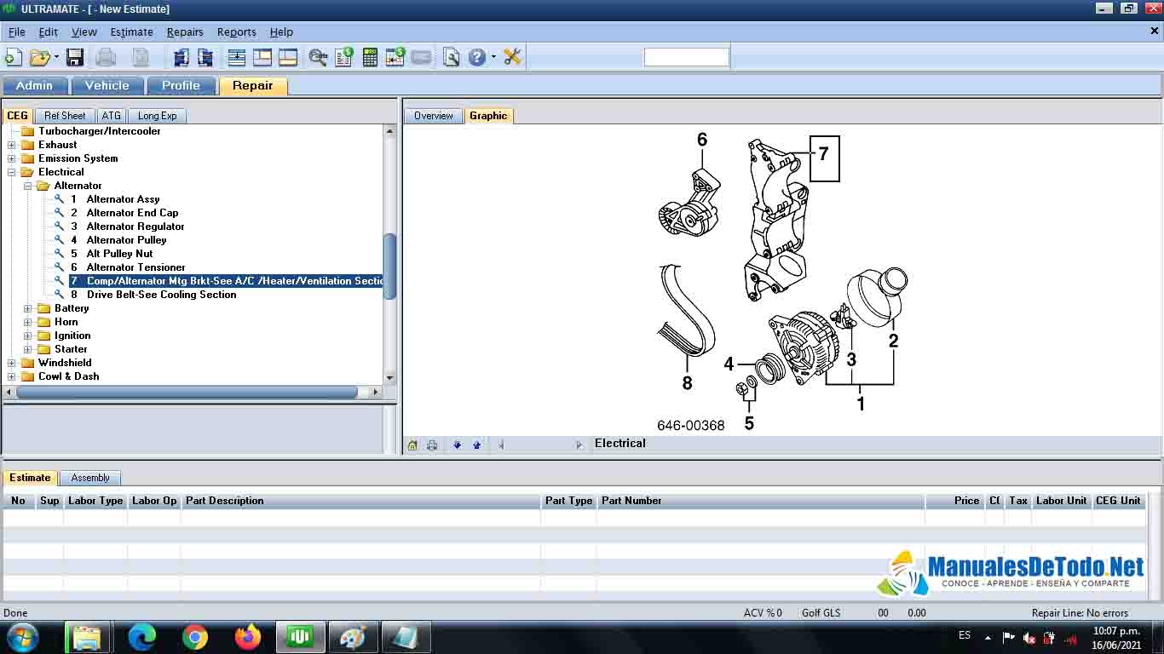
Task: Click the volume icon in system tray
Action: pos(1029,637)
